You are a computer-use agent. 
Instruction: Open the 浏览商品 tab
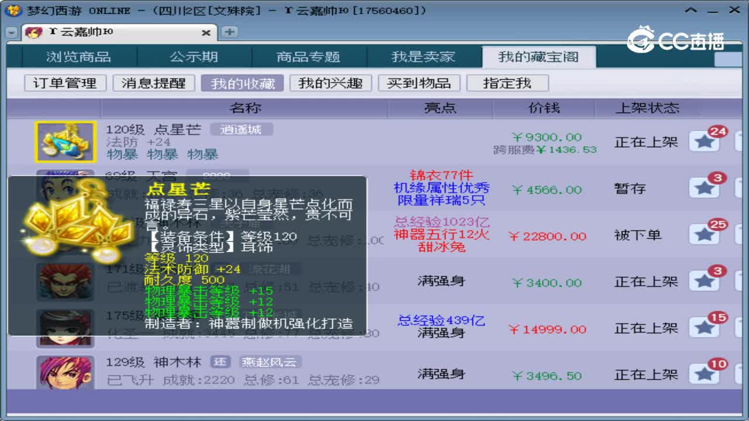pos(78,57)
